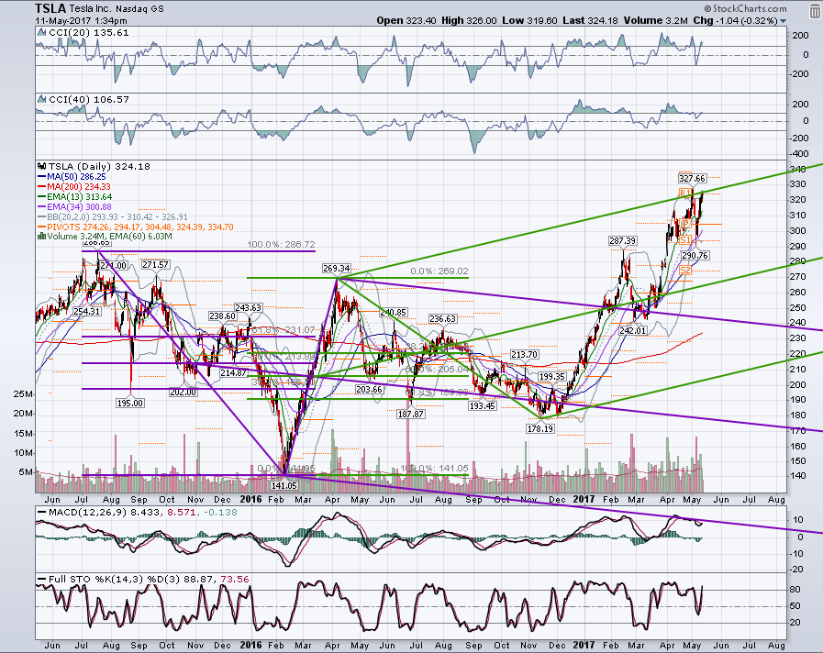Click the 269.34 price label
Viewport: 823px width, 653px height.
coord(337,269)
